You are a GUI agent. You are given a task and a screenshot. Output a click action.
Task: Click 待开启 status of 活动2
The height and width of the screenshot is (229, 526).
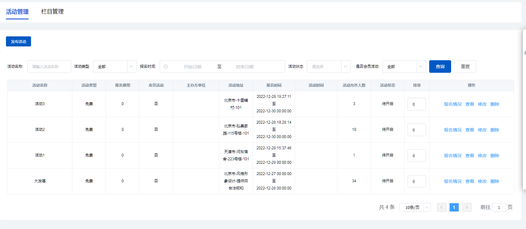click(x=388, y=130)
